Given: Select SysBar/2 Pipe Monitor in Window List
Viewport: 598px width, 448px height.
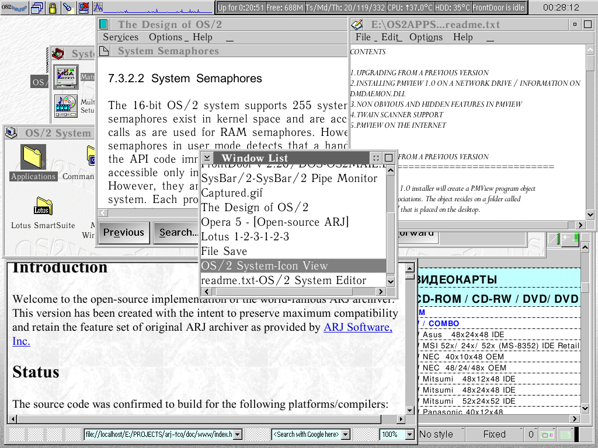Looking at the screenshot, I should click(294, 178).
